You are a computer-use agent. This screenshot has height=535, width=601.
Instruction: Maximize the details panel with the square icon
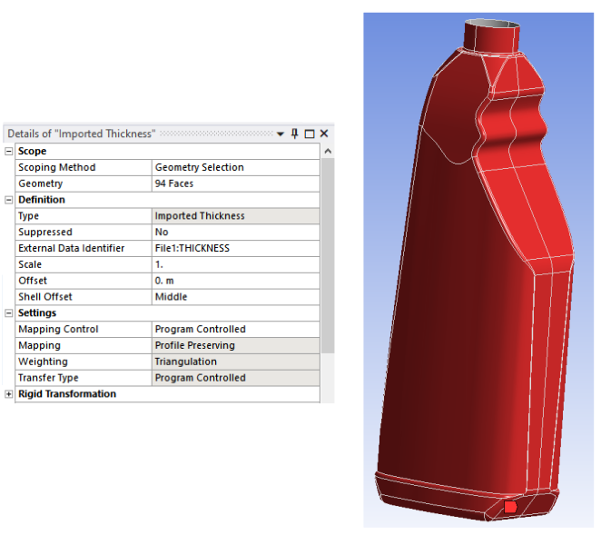point(310,134)
